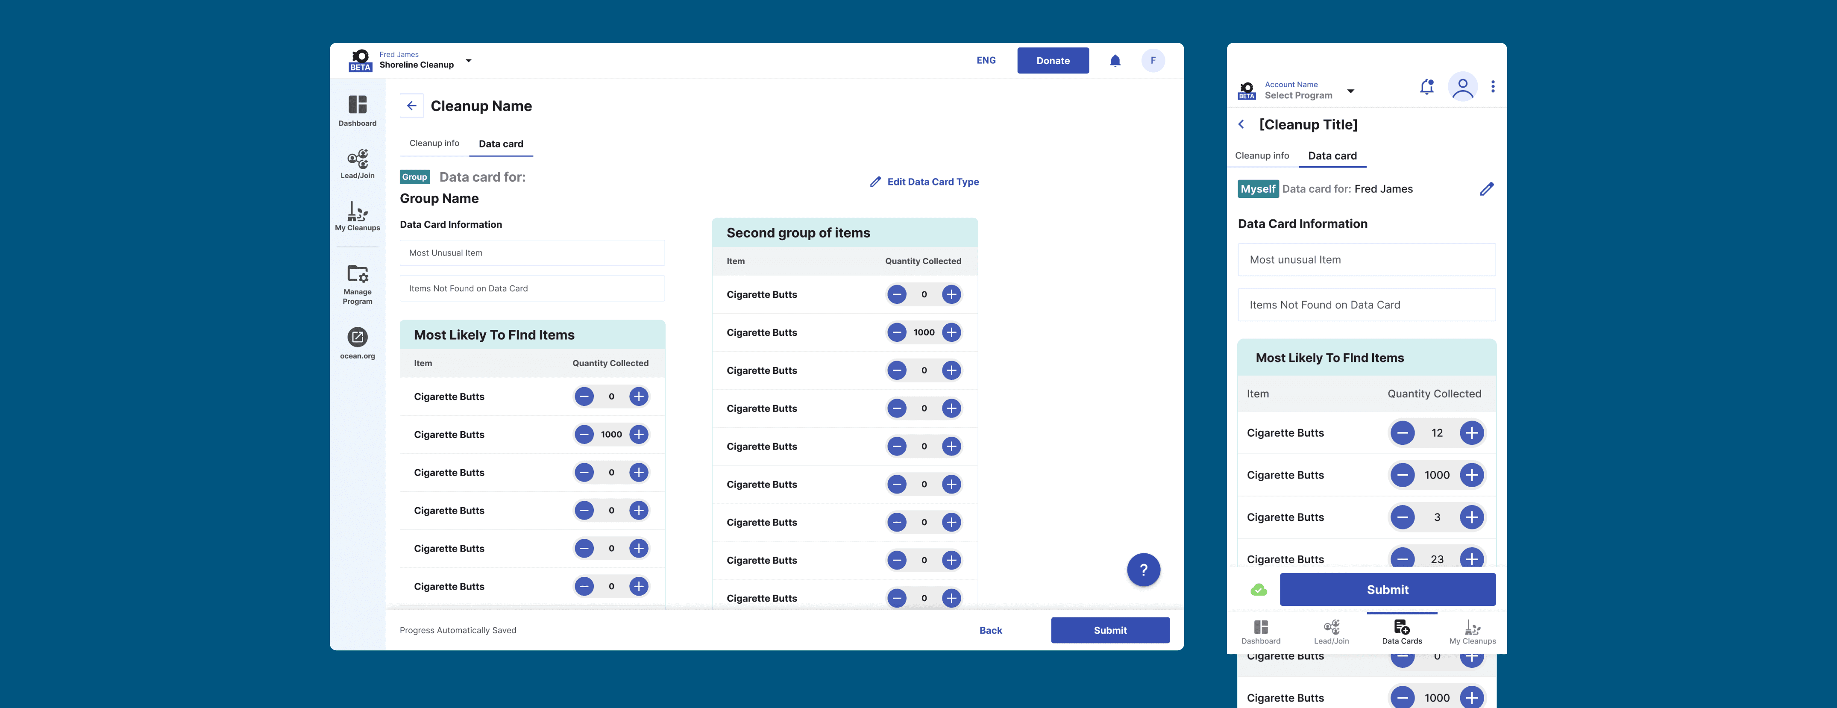The image size is (1837, 708).
Task: Click pencil icon next to Fred James
Action: pos(1486,189)
